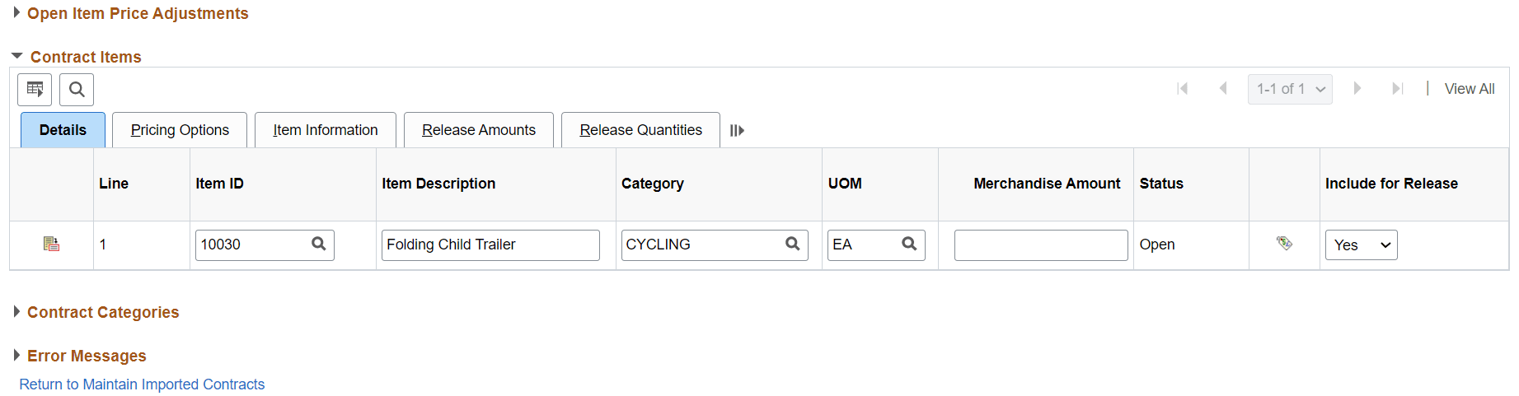Open line details icon for line 1

[x=51, y=244]
